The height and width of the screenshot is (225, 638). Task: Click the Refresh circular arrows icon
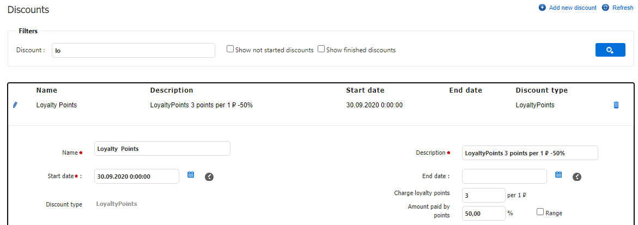point(605,8)
